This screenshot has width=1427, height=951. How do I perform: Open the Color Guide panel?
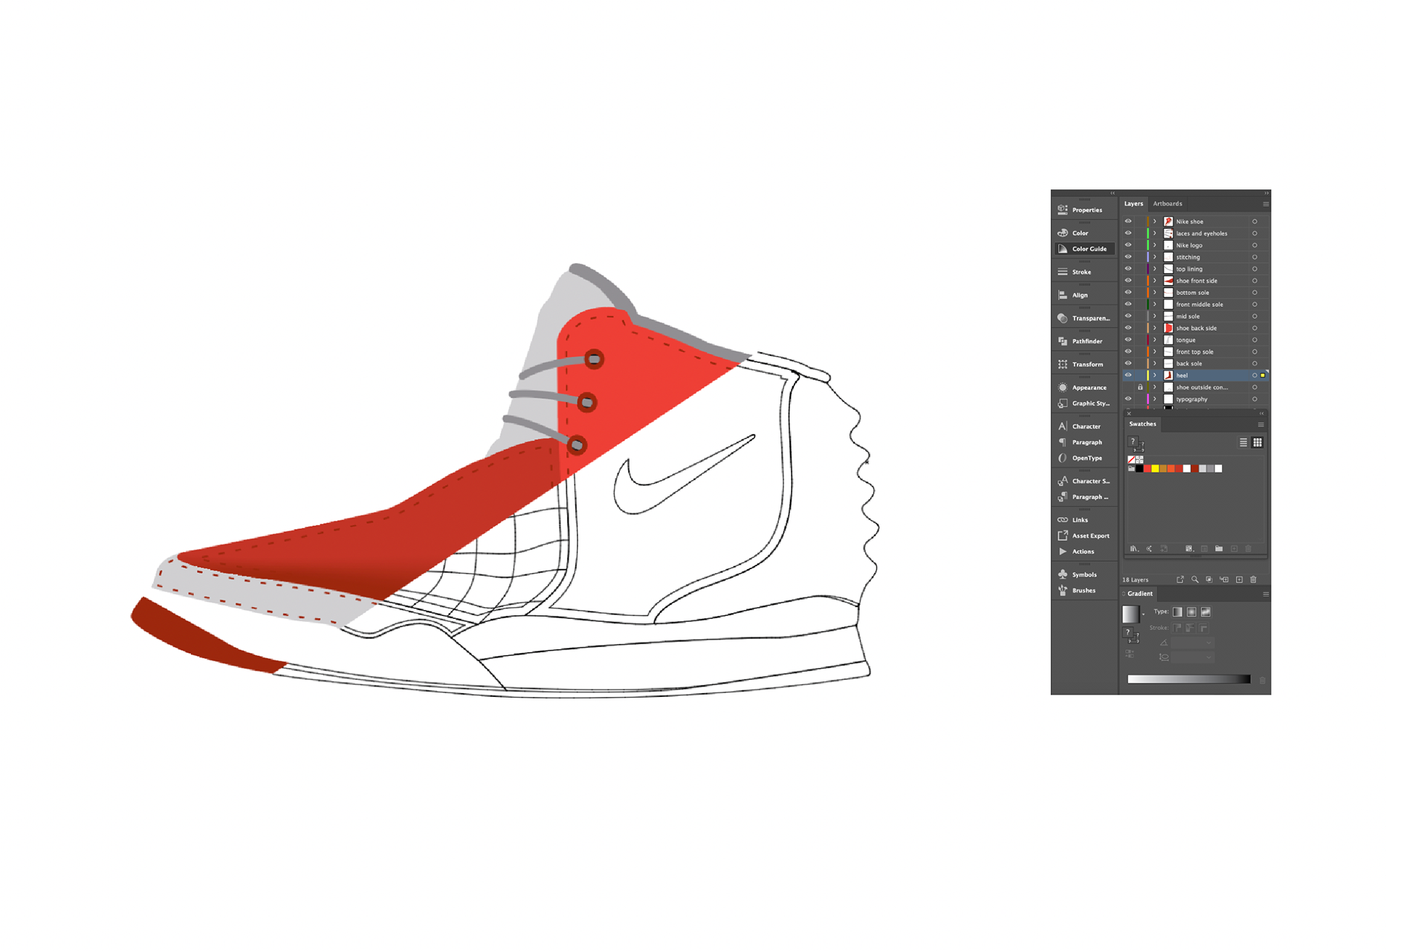(x=1088, y=249)
